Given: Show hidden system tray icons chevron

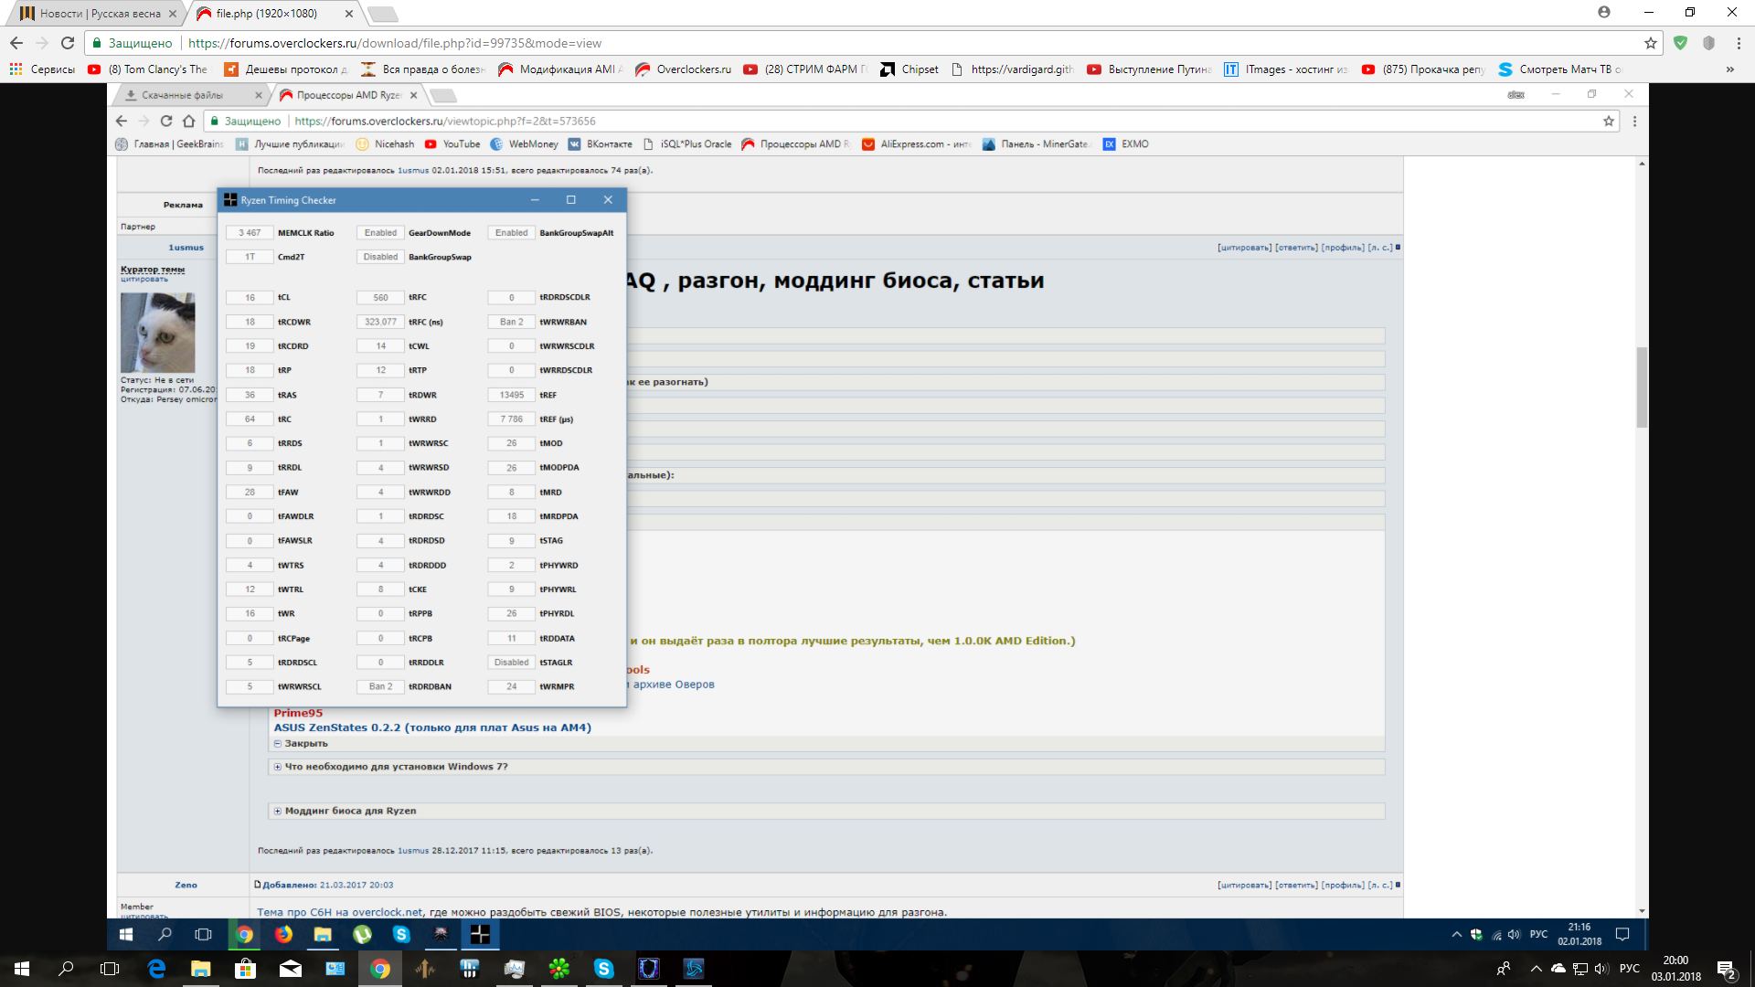Looking at the screenshot, I should tap(1536, 969).
